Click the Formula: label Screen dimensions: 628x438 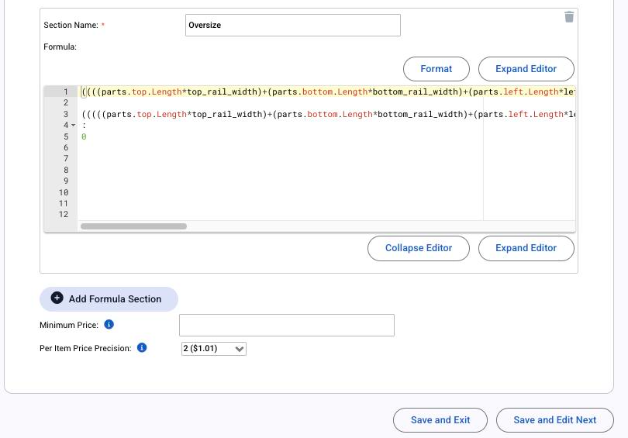[60, 47]
